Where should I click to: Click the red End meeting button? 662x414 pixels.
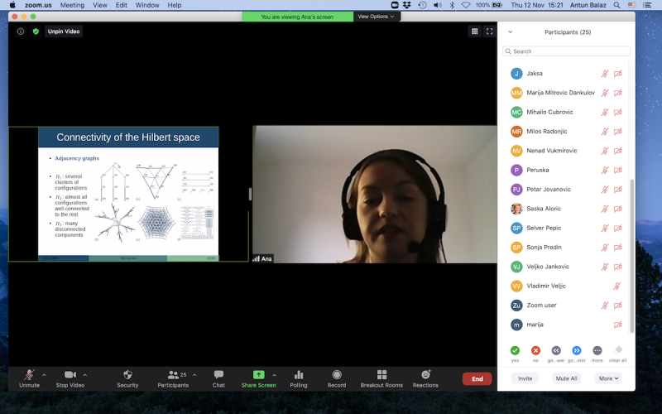pos(477,379)
